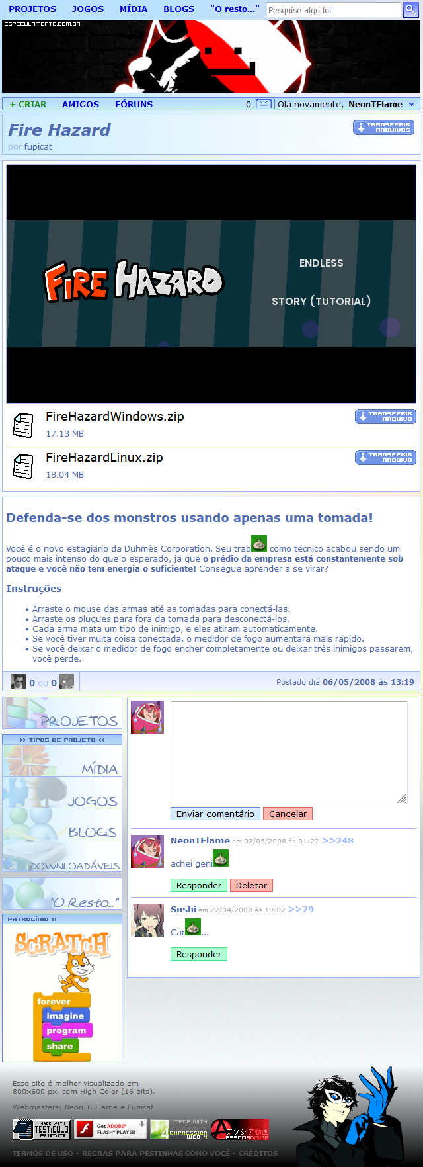
Task: Click Sushi's avatar in comment
Action: coord(147,920)
